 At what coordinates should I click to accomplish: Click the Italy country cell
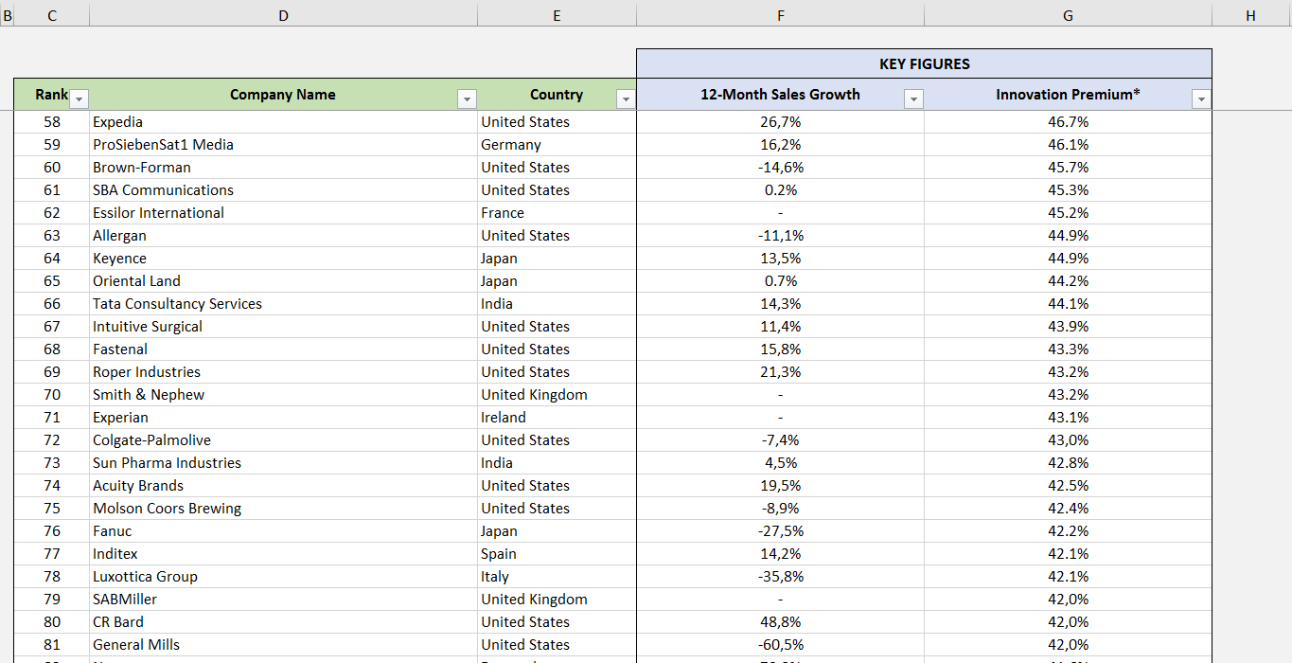[557, 577]
